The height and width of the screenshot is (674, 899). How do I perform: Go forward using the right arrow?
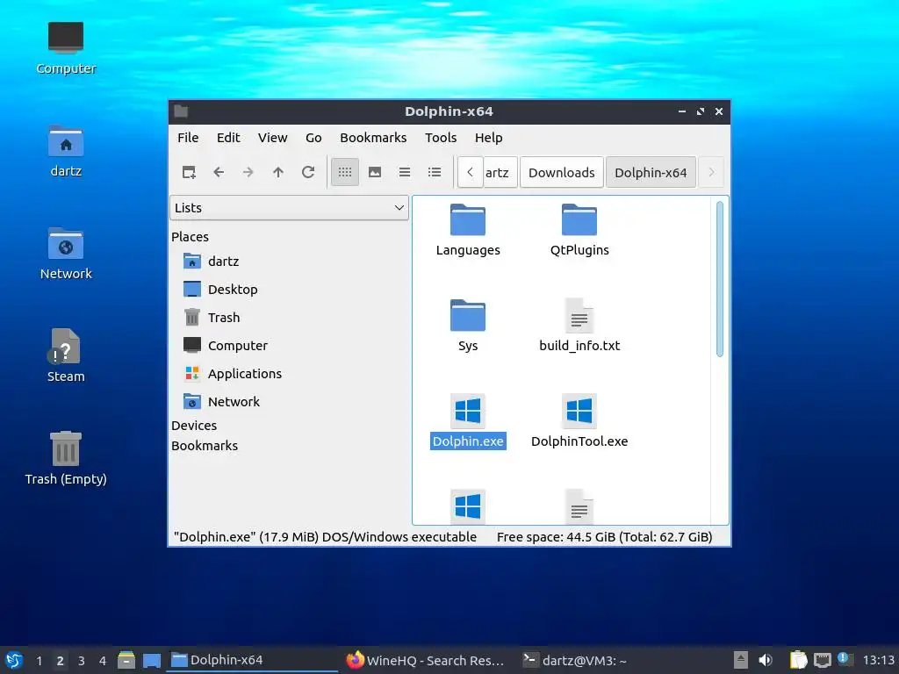[x=248, y=172]
